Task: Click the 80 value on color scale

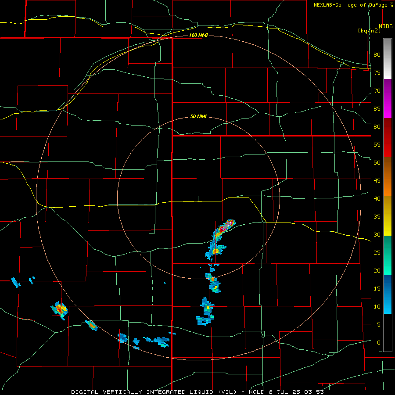Action: coord(377,55)
